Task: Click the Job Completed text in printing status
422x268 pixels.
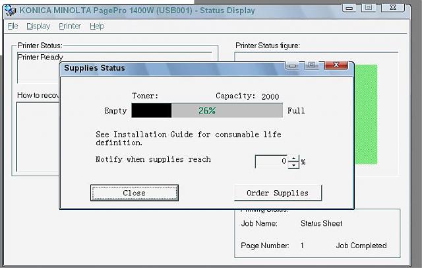Action: pos(361,246)
